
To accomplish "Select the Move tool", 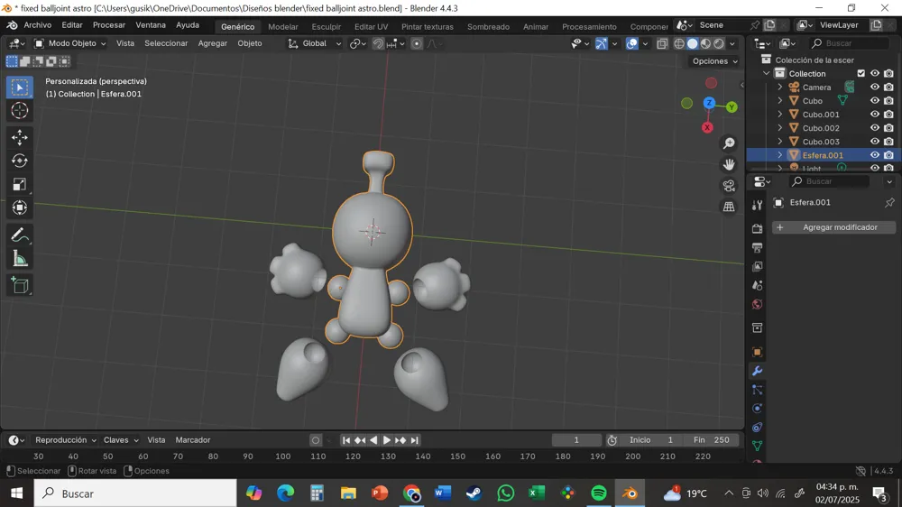I will (x=20, y=137).
